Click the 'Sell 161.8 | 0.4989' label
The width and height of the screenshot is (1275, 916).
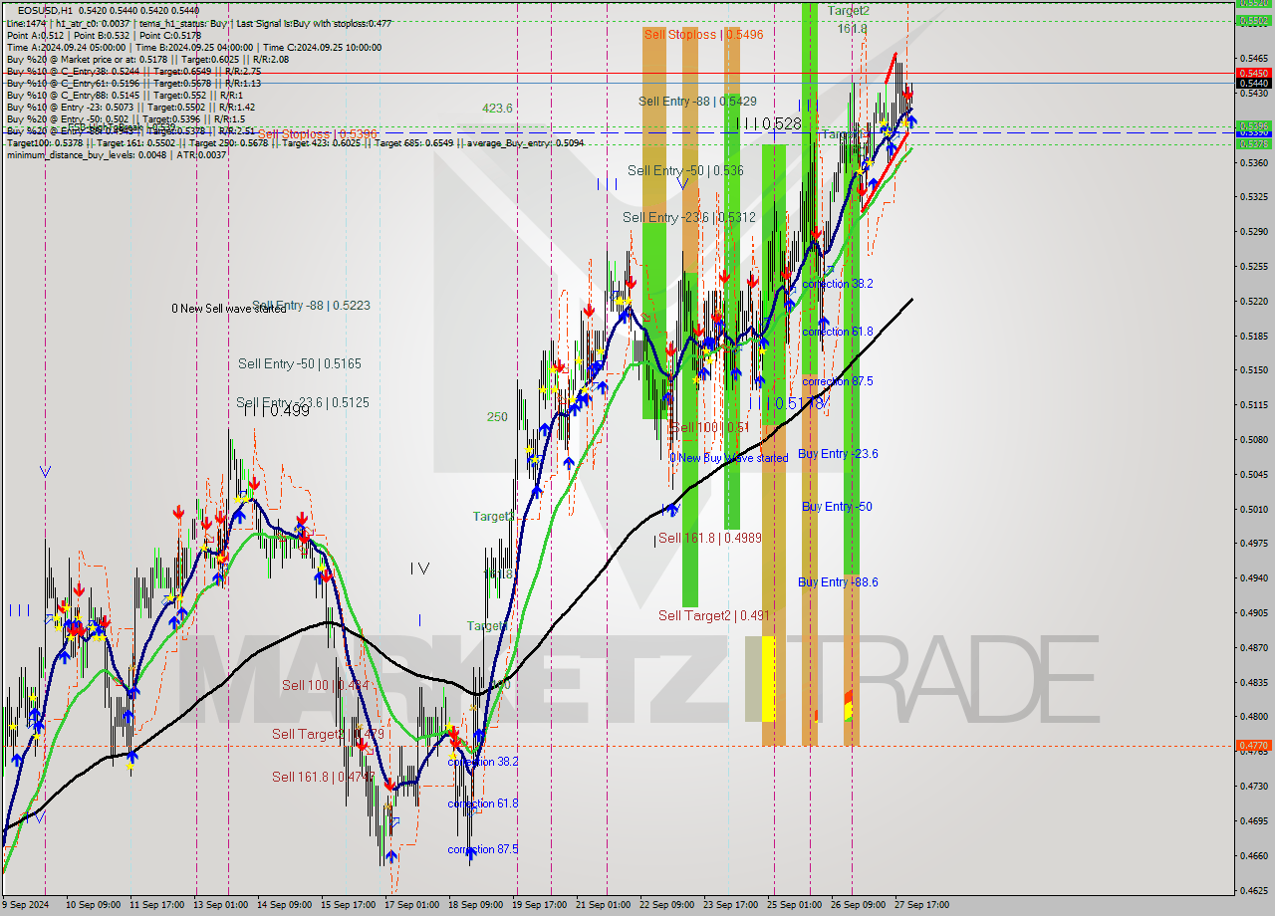click(709, 538)
